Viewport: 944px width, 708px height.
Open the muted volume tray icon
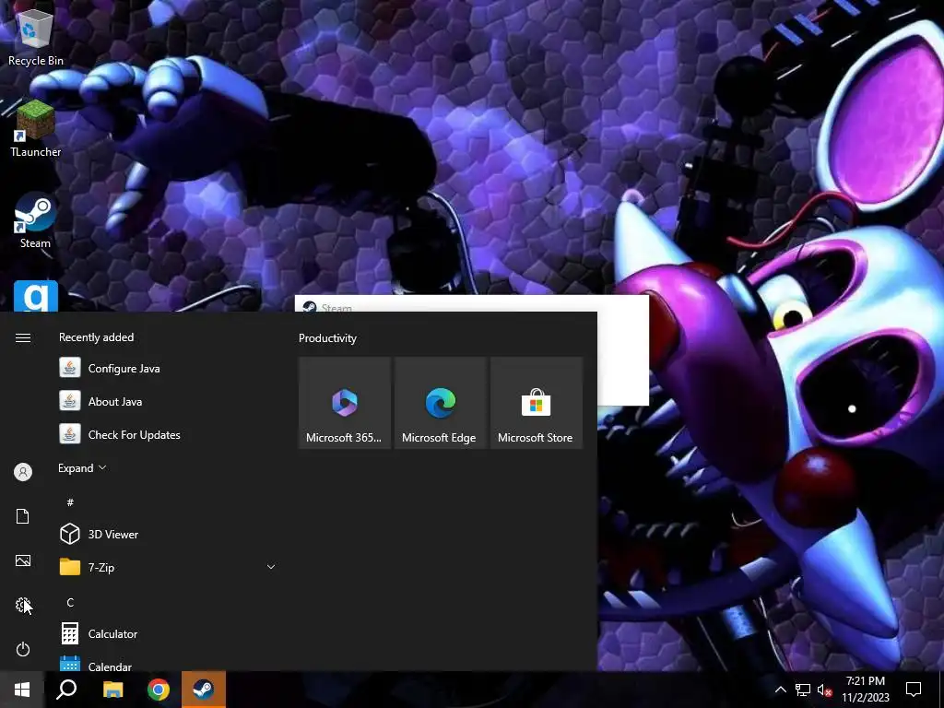(824, 690)
